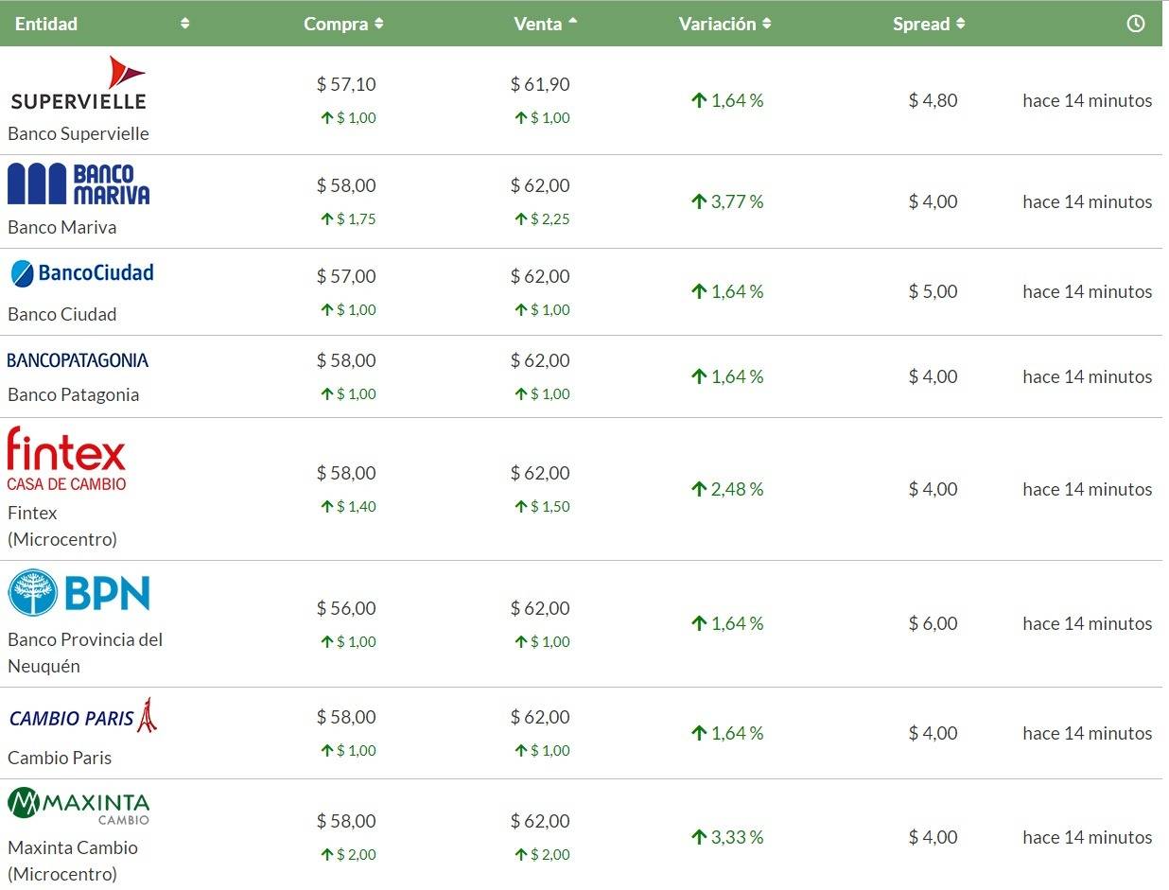The width and height of the screenshot is (1169, 890).
Task: Sort by Spread column header
Action: pos(928,24)
